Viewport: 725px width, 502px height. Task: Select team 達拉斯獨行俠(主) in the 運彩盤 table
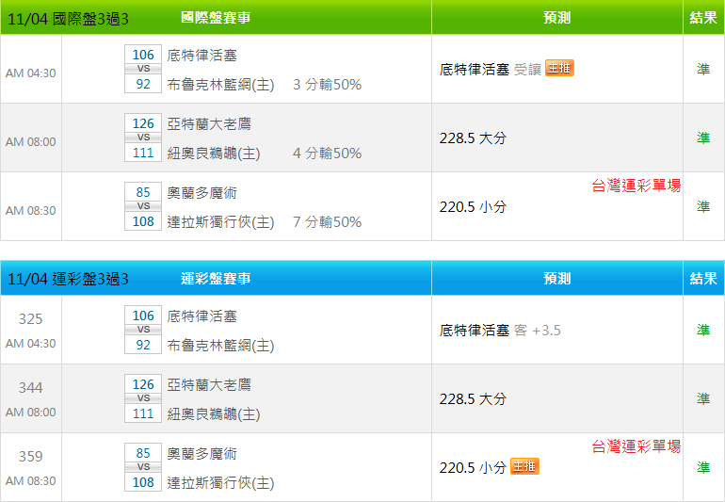coord(220,482)
